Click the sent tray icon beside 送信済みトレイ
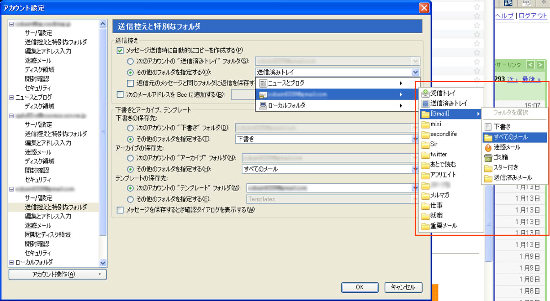Image resolution: width=550 pixels, height=301 pixels. pyautogui.click(x=425, y=104)
